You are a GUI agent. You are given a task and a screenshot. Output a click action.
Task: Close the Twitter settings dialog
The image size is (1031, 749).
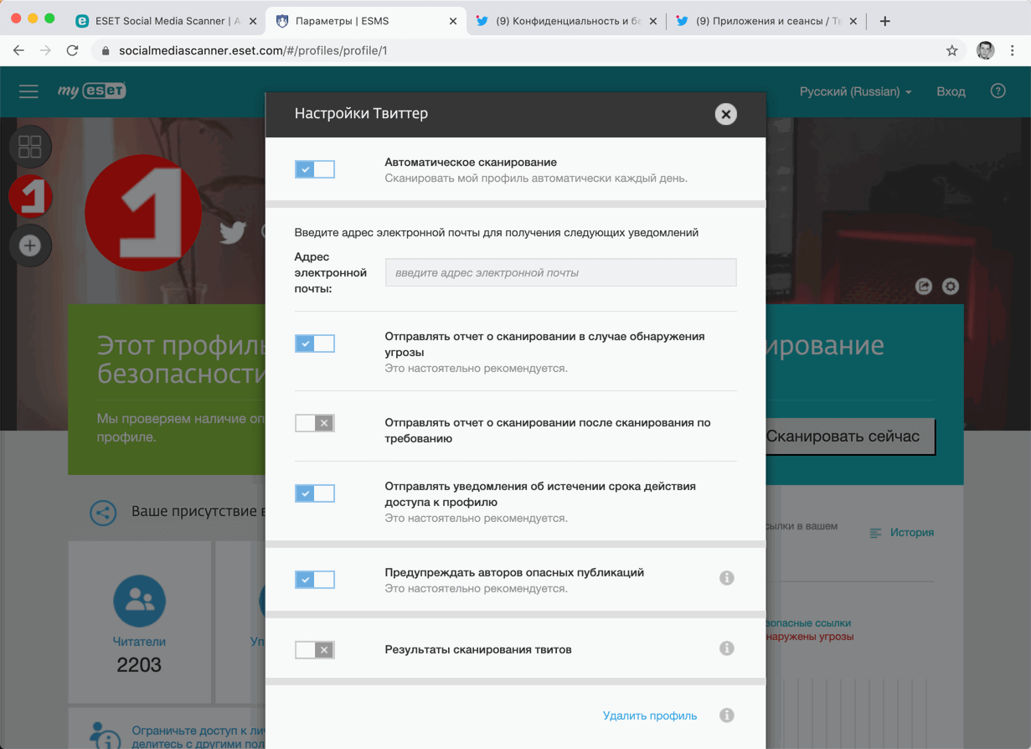tap(726, 114)
